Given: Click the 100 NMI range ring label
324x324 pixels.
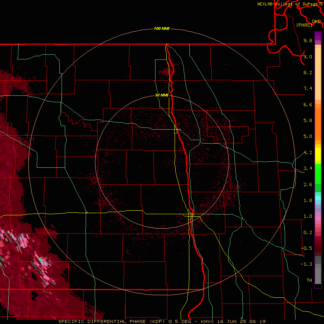Looking at the screenshot, I should (162, 28).
